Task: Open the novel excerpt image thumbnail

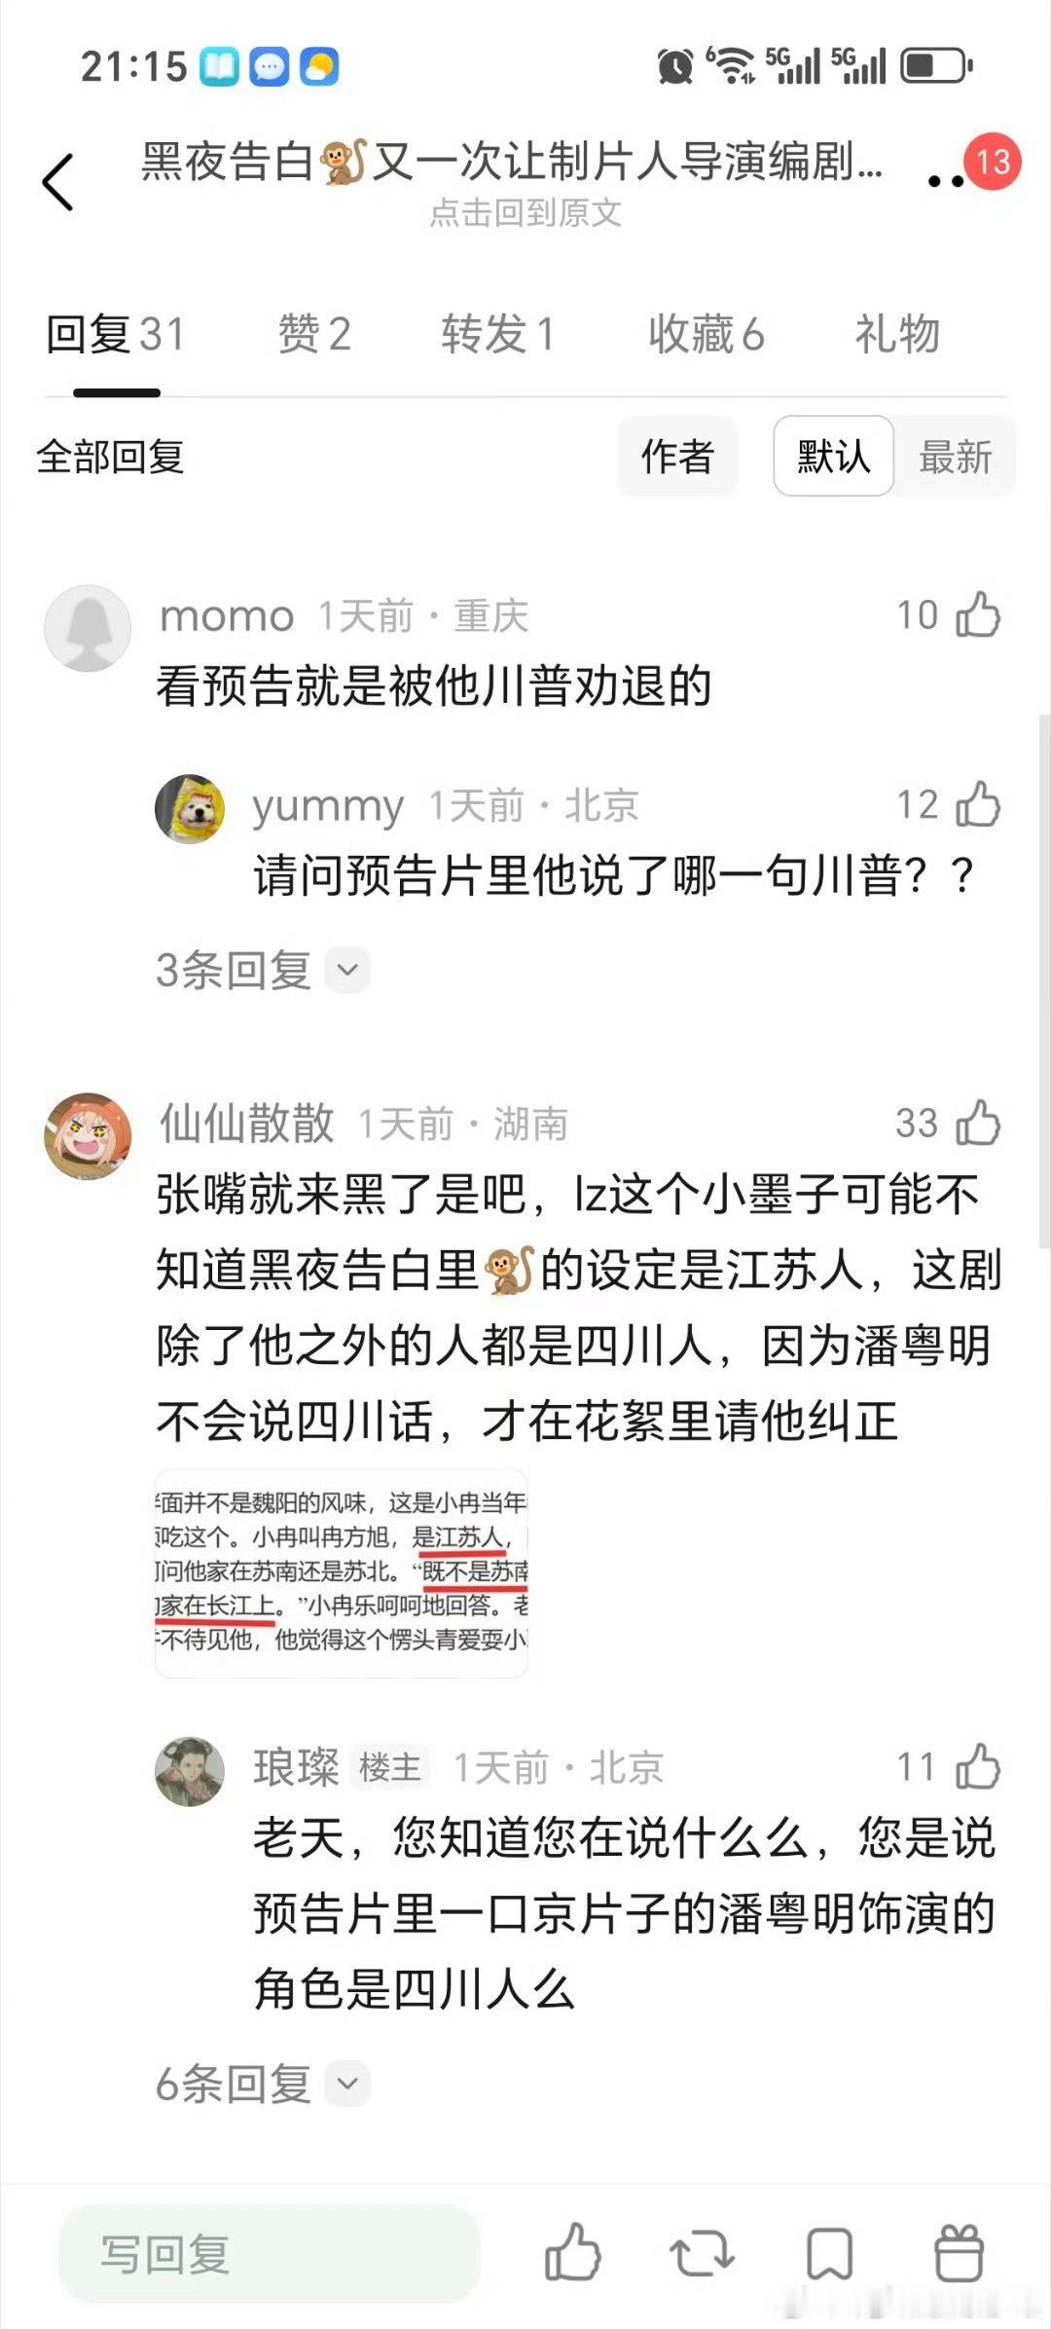Action: point(342,1572)
